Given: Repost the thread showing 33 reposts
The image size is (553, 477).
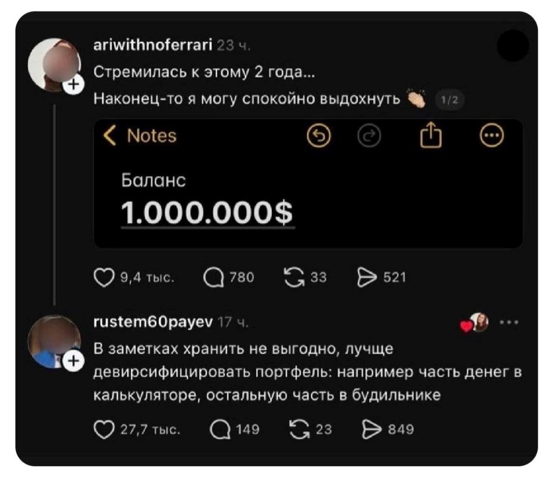Looking at the screenshot, I should click(294, 277).
